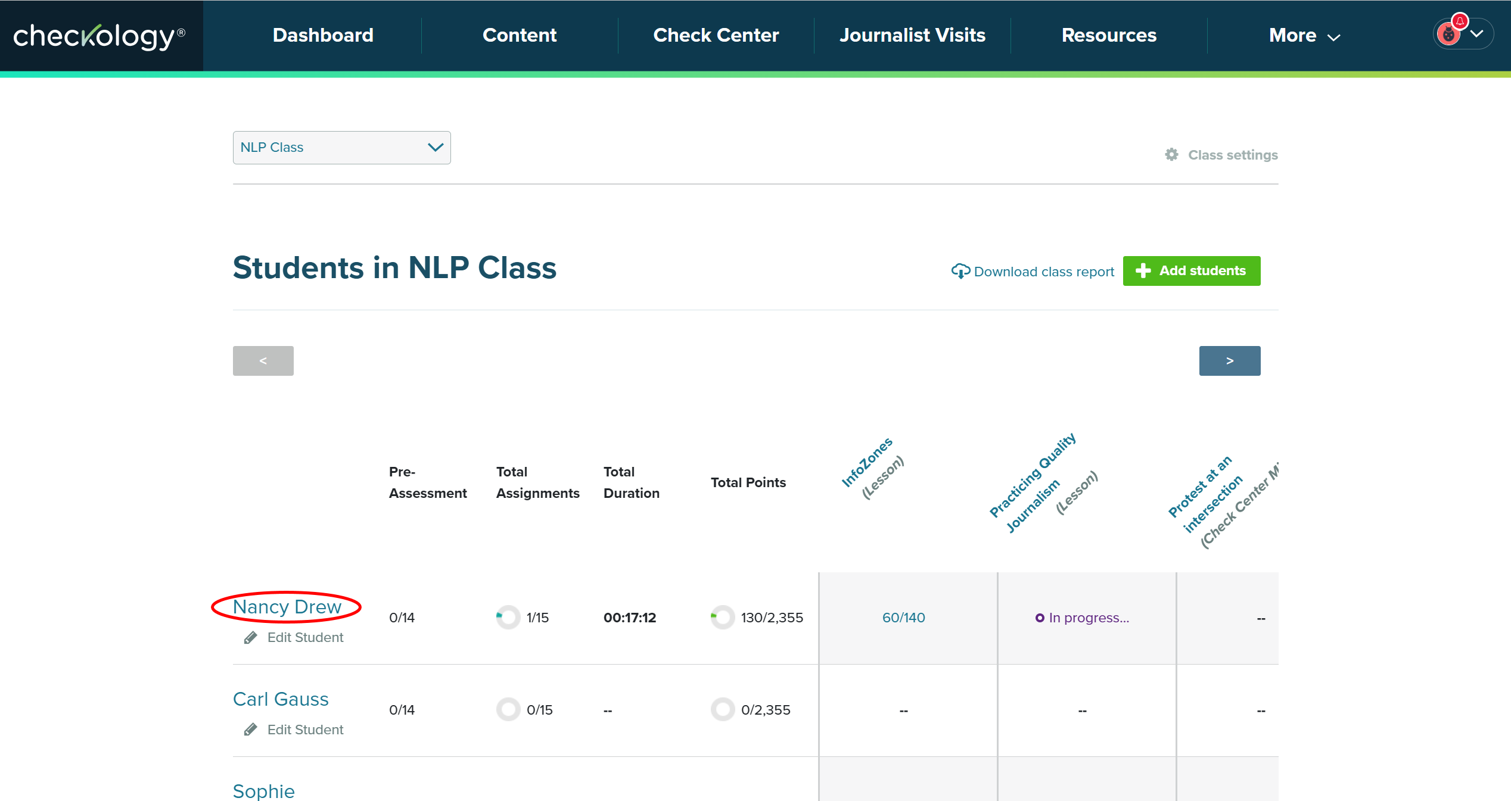Image resolution: width=1511 pixels, height=801 pixels.
Task: Click the user avatar with notification bell
Action: [1449, 33]
